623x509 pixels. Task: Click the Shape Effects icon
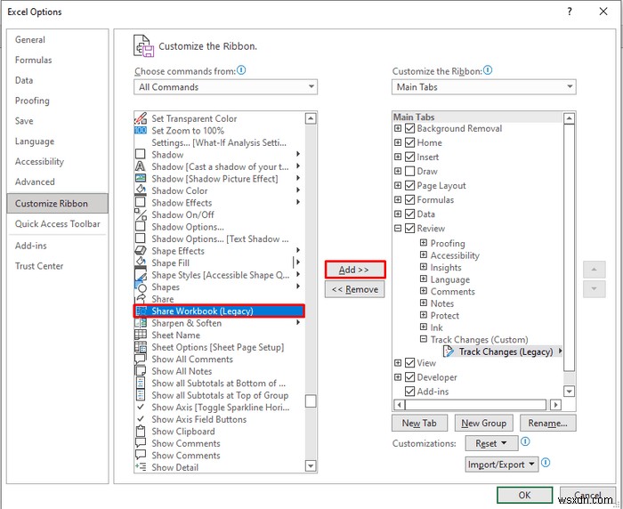141,250
